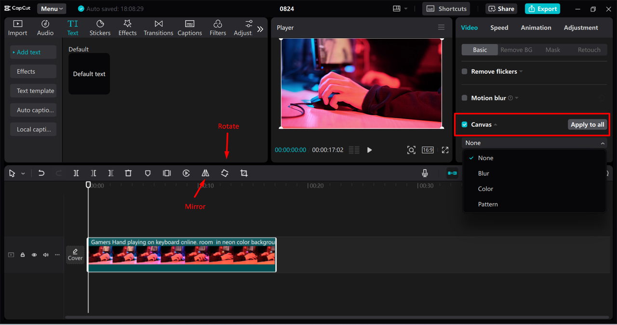Image resolution: width=617 pixels, height=325 pixels.
Task: Click the track type video icon
Action: pos(11,255)
